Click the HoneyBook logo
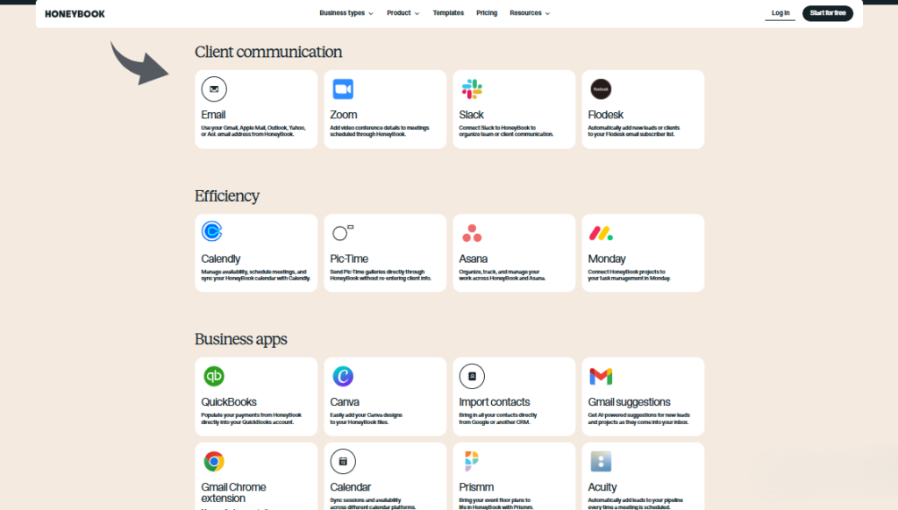The height and width of the screenshot is (510, 898). (x=75, y=13)
